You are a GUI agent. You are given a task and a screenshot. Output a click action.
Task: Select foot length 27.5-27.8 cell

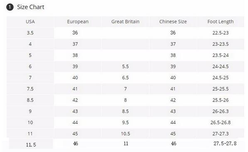(x=225, y=143)
